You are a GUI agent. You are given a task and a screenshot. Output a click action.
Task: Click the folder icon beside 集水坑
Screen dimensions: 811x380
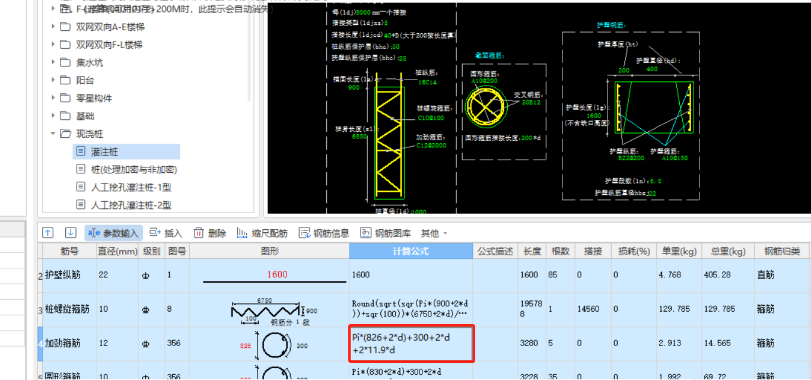point(66,62)
